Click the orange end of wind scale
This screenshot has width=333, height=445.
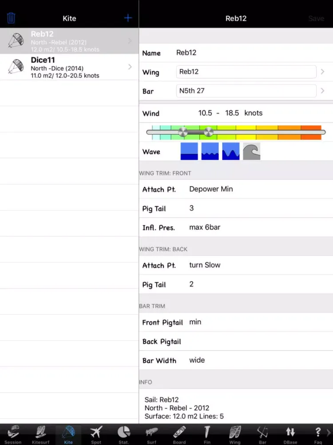[311, 133]
